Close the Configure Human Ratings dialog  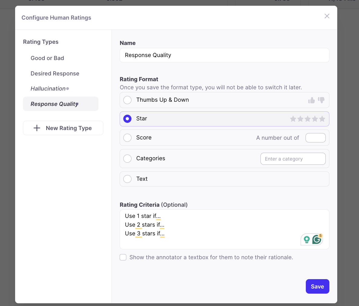(x=327, y=16)
